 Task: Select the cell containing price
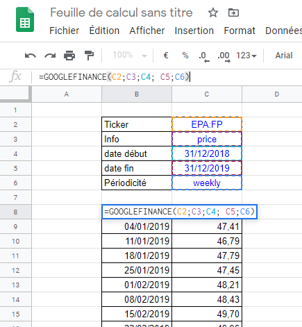pos(207,139)
